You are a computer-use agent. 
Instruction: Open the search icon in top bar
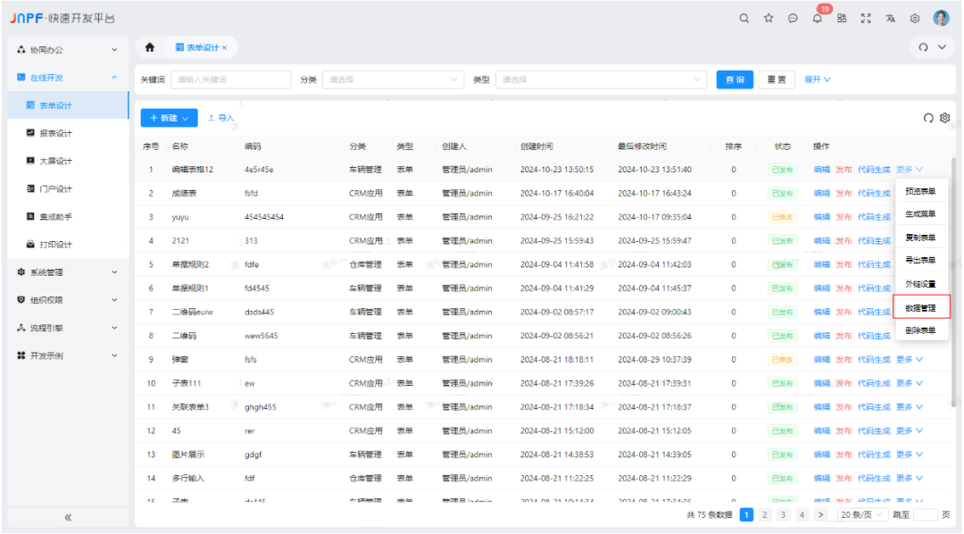[744, 19]
